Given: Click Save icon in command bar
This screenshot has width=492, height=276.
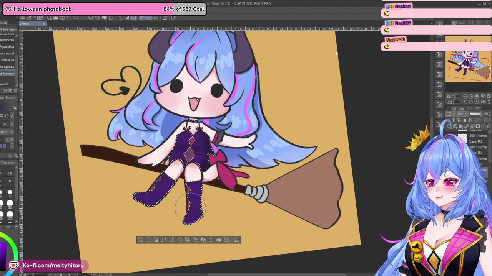Looking at the screenshot, I should coord(63,18).
